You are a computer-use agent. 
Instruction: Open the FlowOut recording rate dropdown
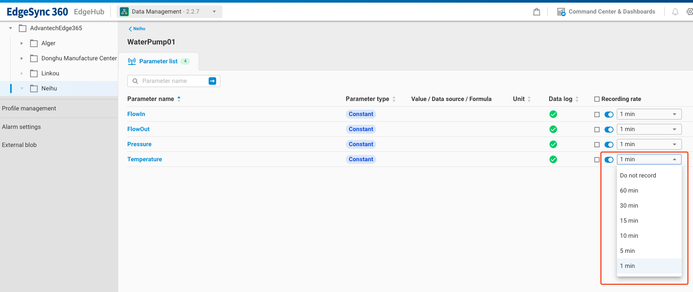coord(649,129)
